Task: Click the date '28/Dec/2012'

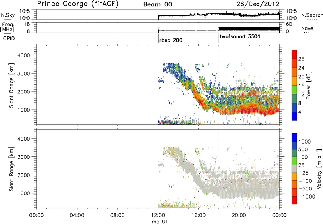Action: click(x=258, y=4)
